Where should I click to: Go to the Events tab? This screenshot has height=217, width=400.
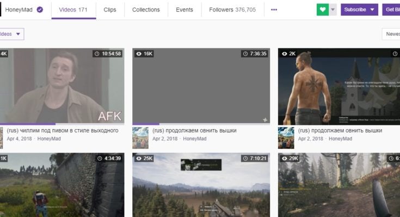(184, 10)
